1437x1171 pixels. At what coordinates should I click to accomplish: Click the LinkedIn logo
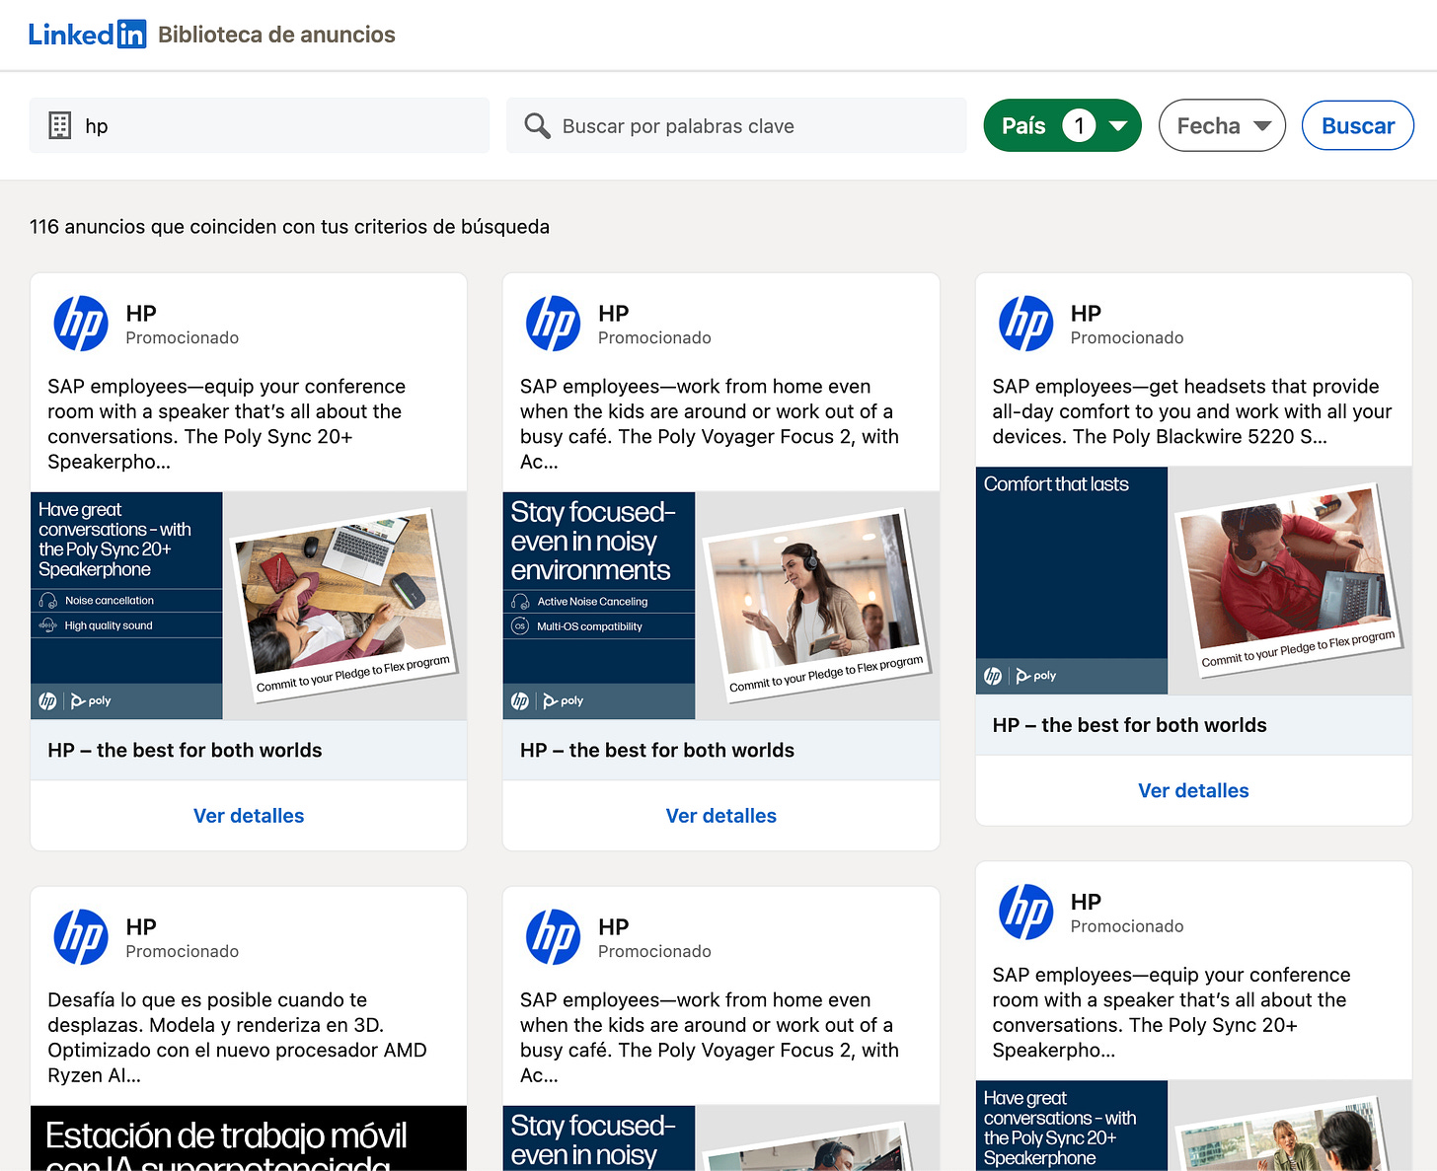click(x=87, y=35)
